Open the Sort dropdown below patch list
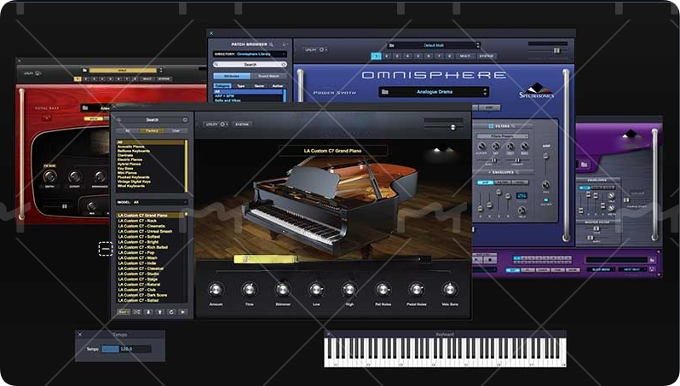 click(x=124, y=312)
